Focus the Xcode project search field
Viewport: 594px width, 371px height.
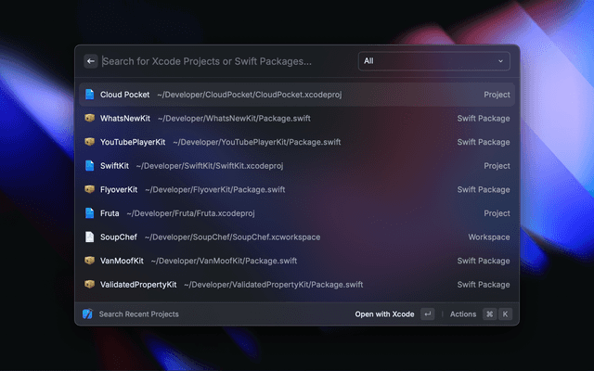click(223, 61)
